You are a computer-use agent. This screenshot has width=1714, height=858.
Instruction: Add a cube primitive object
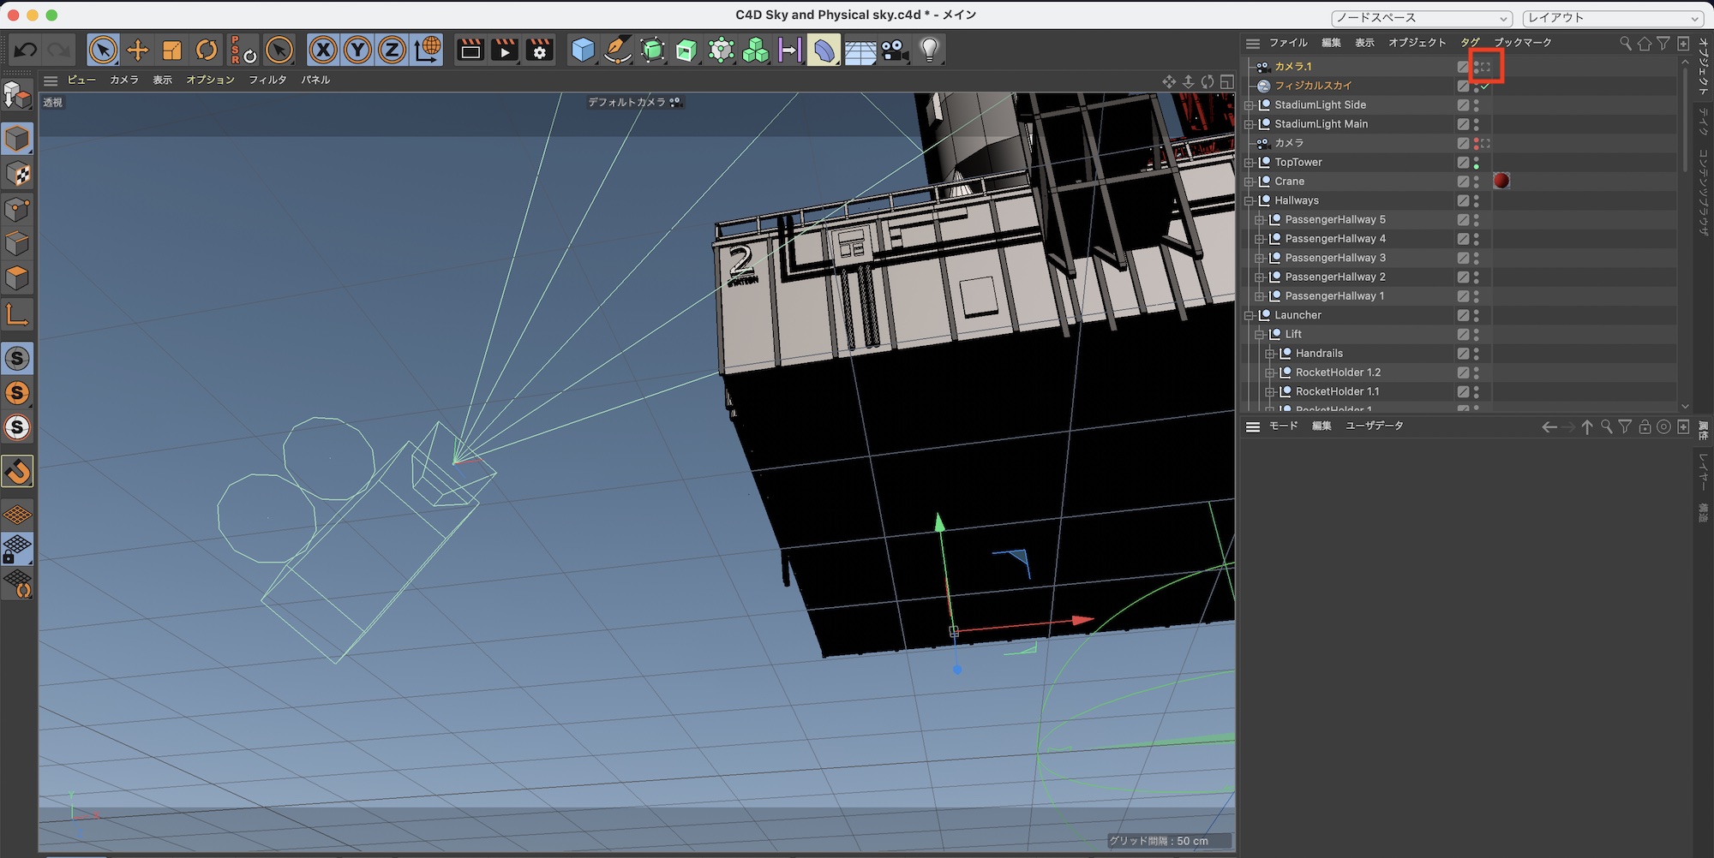[583, 51]
